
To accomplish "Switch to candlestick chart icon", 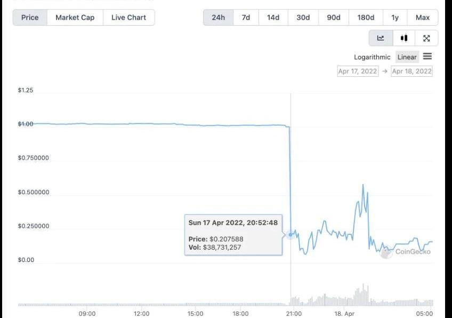I will (x=404, y=38).
